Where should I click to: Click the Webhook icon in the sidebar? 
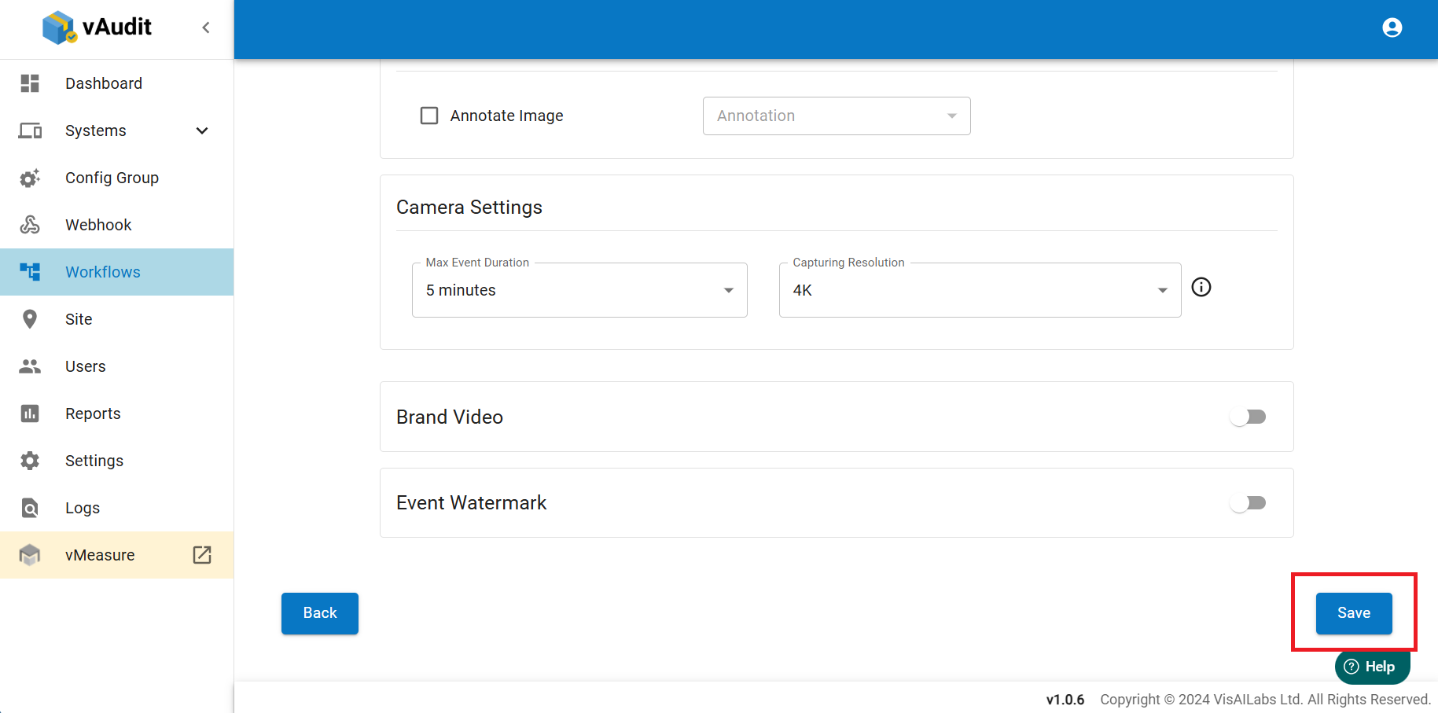pyautogui.click(x=30, y=225)
